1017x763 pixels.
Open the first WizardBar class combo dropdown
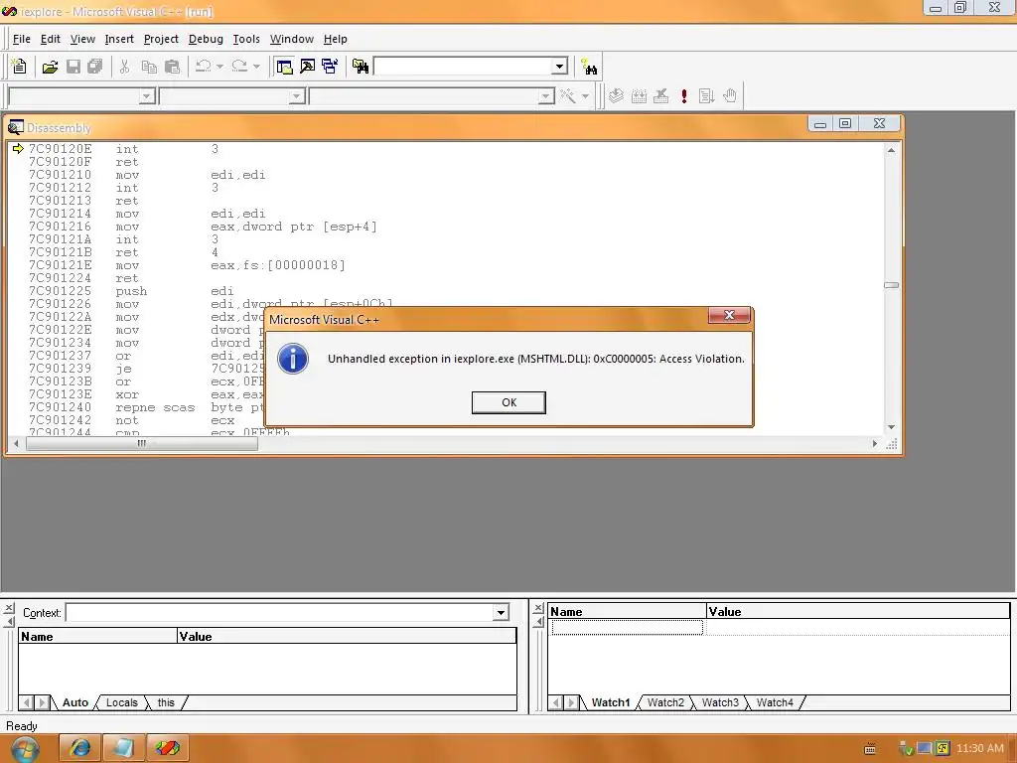click(x=147, y=96)
